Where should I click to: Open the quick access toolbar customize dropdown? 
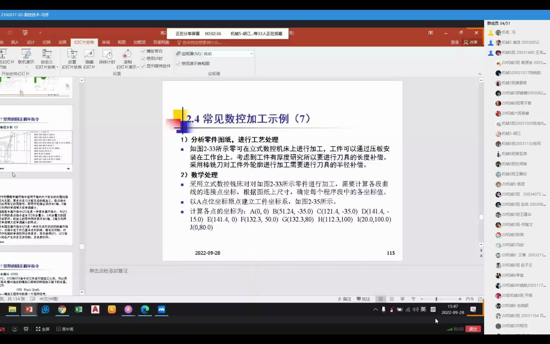click(x=40, y=32)
